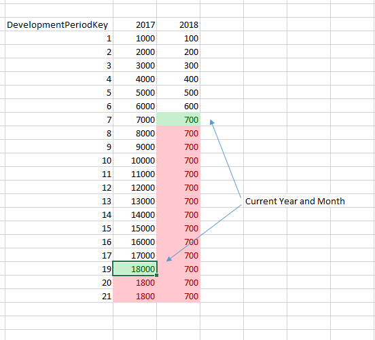Image resolution: width=375 pixels, height=340 pixels.
Task: Click the period key cell with value 16
Action: (x=59, y=242)
